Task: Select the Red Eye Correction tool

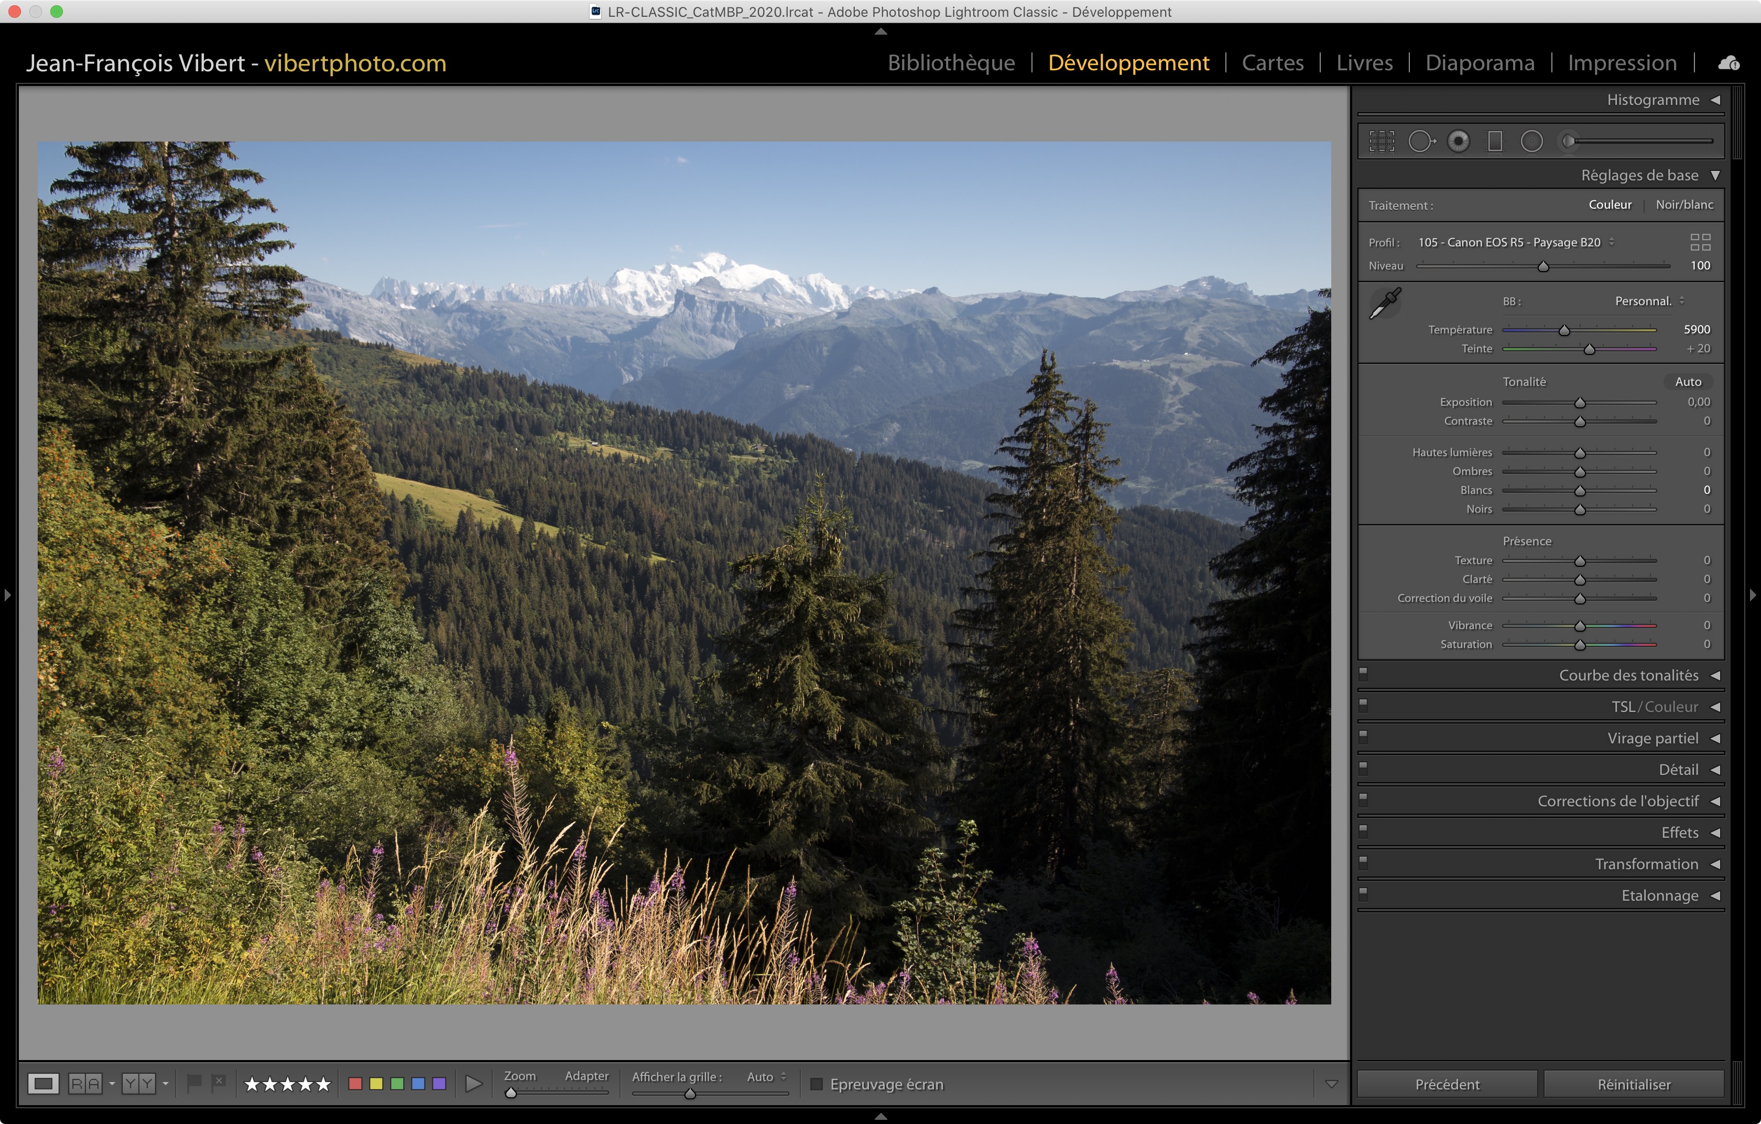Action: pos(1458,141)
